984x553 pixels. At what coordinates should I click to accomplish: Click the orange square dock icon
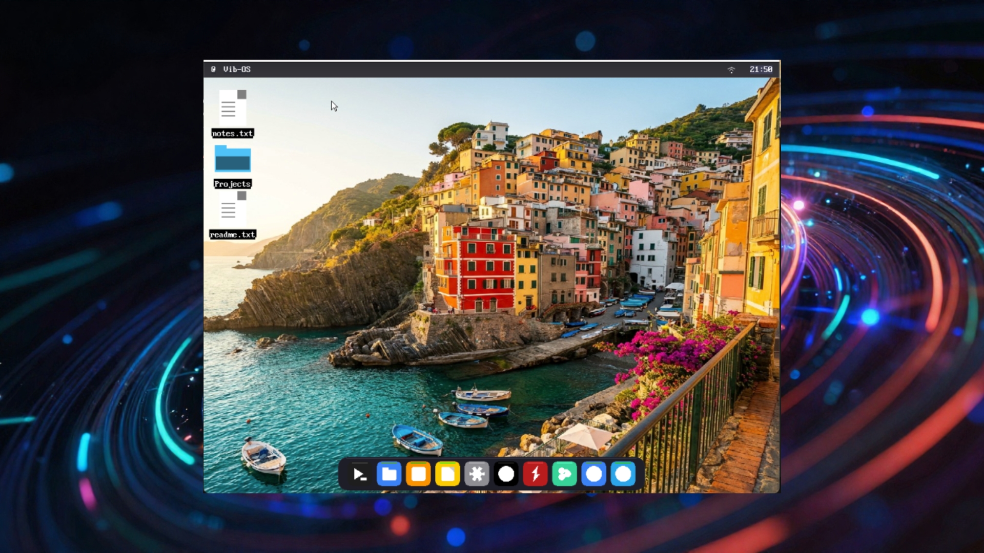(x=418, y=474)
